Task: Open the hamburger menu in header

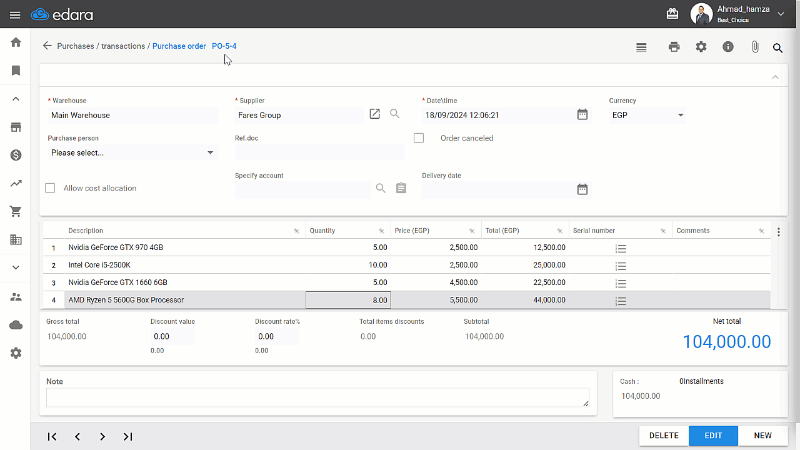Action: (x=15, y=15)
